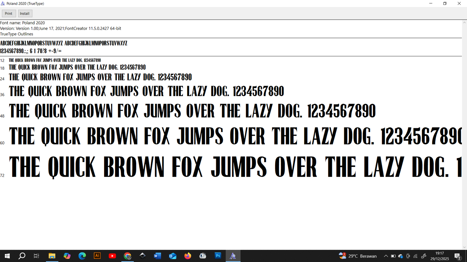Open Adobe Illustrator from the taskbar
Viewport: 467px width, 262px height.
click(97, 256)
